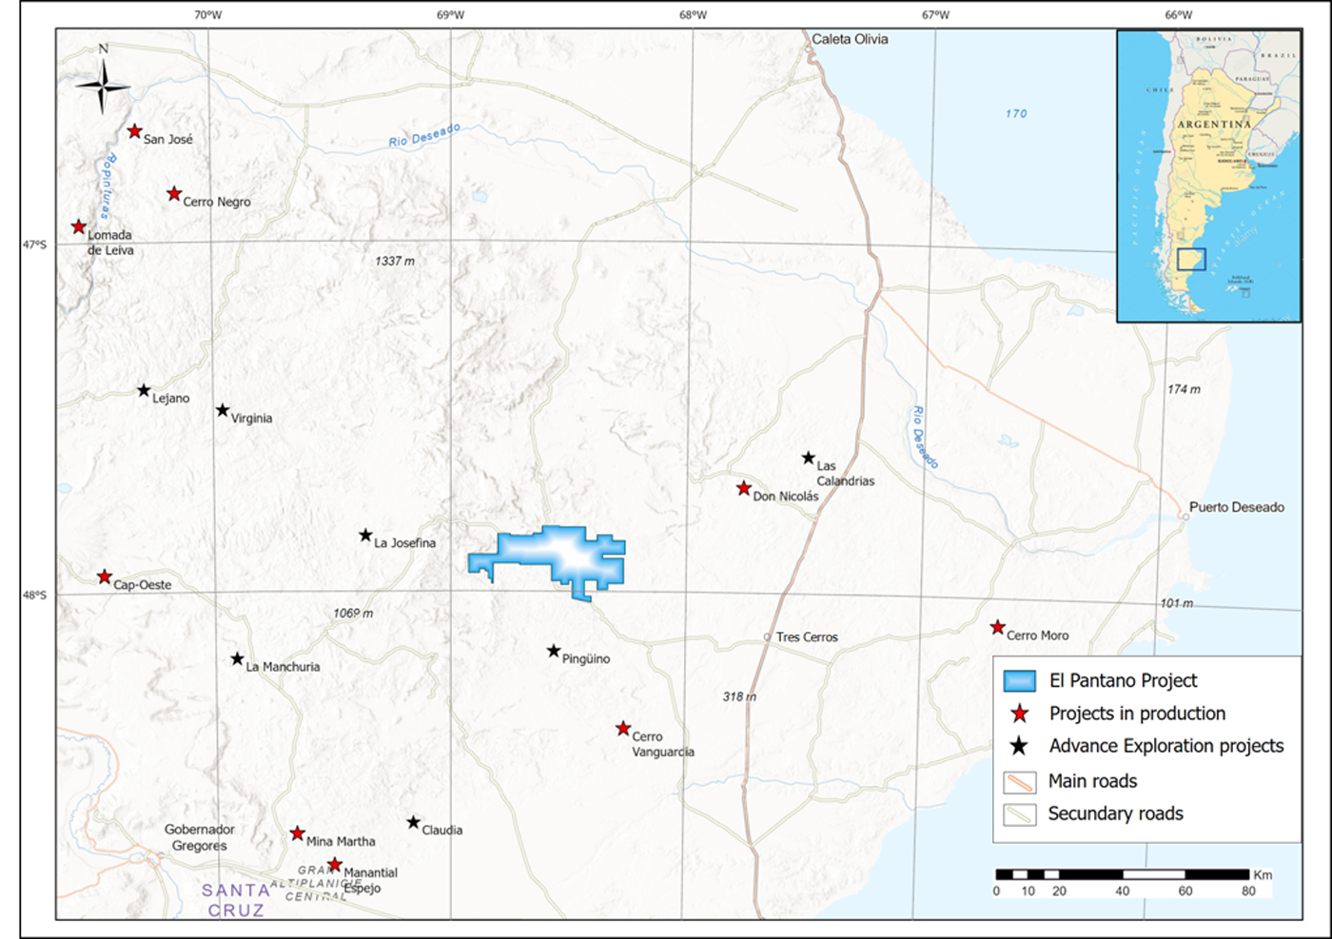Click the Don Nicolás red star
Viewport: 1332px width, 939px height.
click(744, 489)
